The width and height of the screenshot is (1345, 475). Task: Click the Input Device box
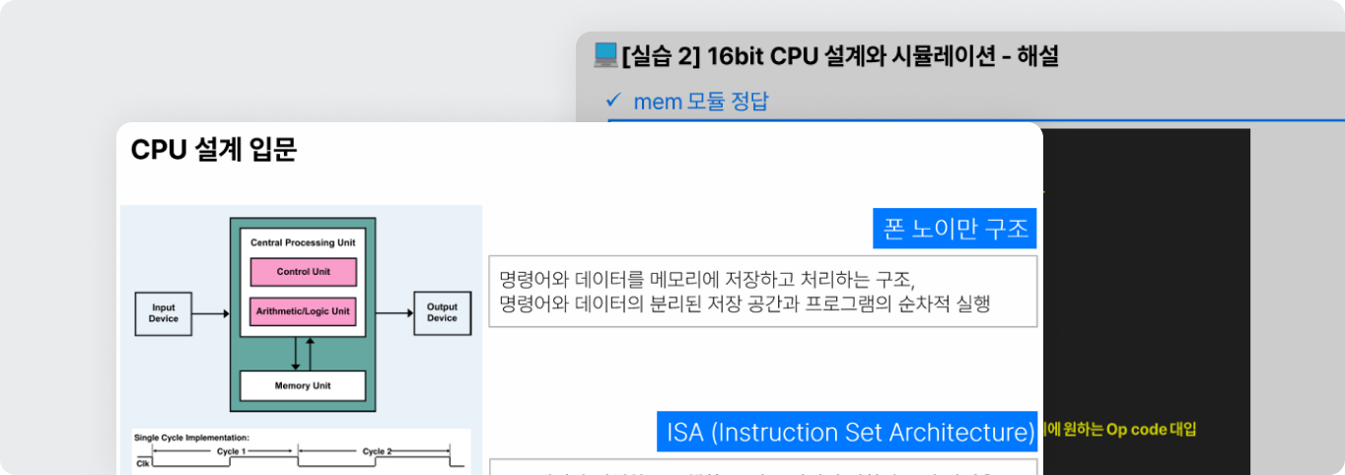click(x=163, y=312)
